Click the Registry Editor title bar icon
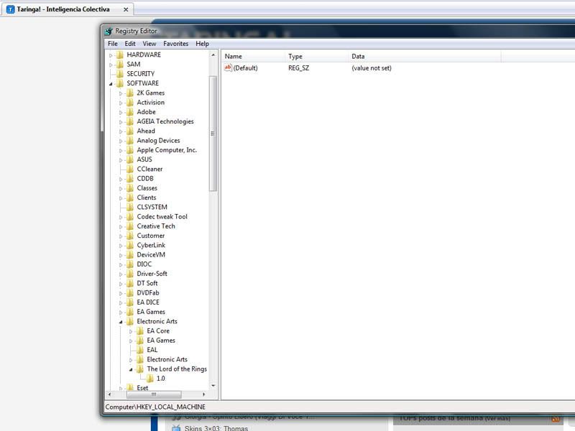Viewport: 575px width, 431px height. coord(109,31)
